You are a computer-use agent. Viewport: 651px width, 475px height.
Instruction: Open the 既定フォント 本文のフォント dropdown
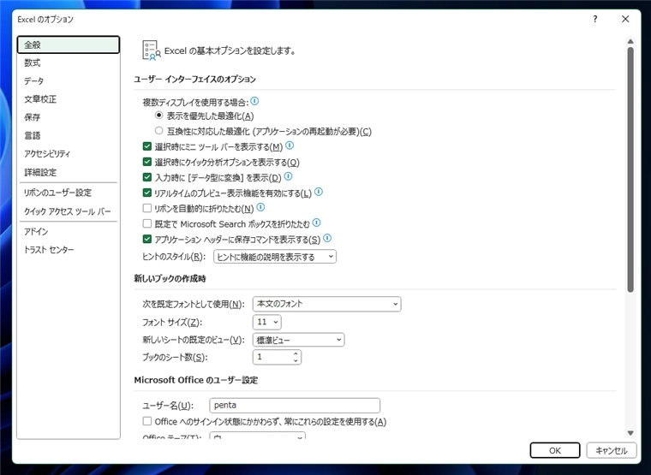click(326, 304)
